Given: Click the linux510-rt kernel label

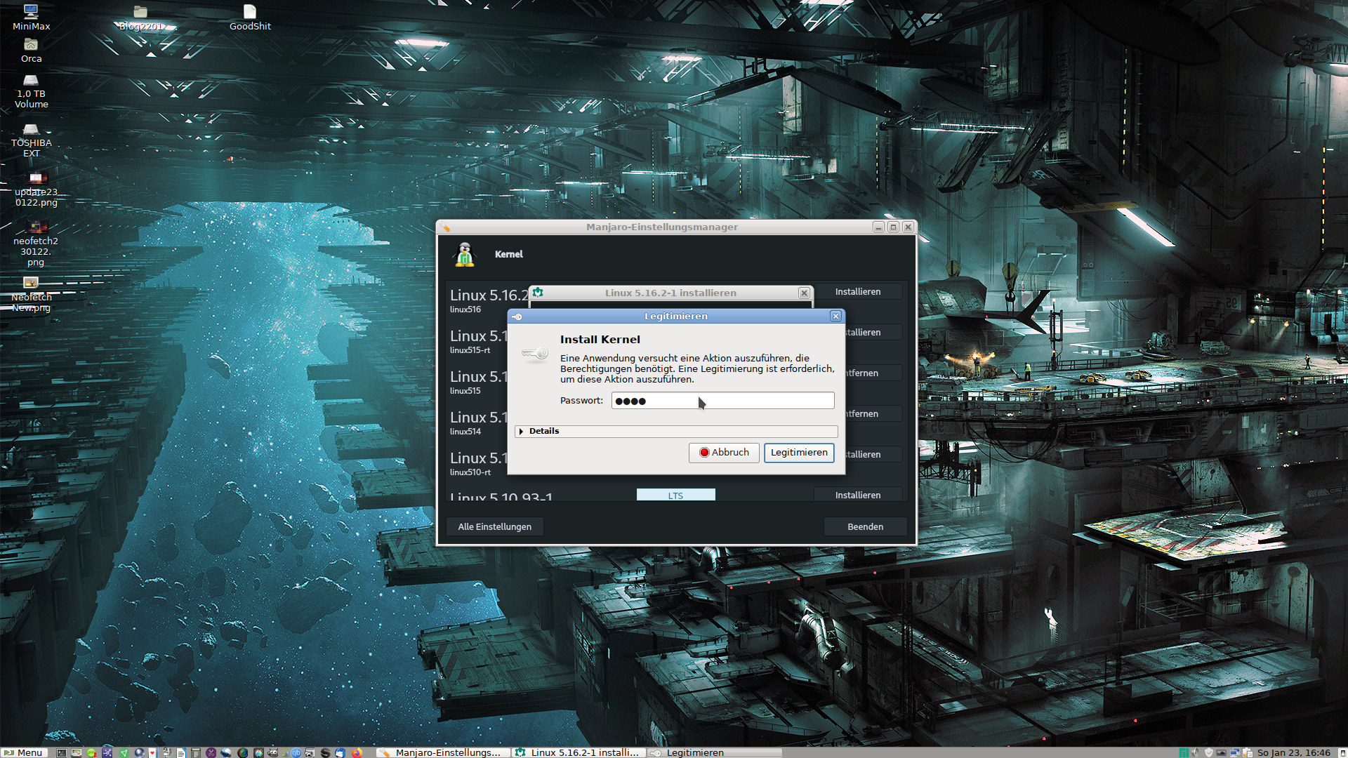Looking at the screenshot, I should (470, 472).
